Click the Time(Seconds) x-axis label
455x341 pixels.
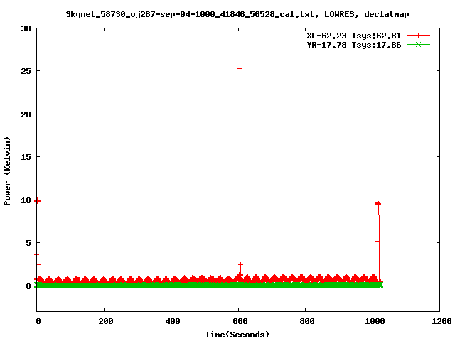pyautogui.click(x=237, y=335)
